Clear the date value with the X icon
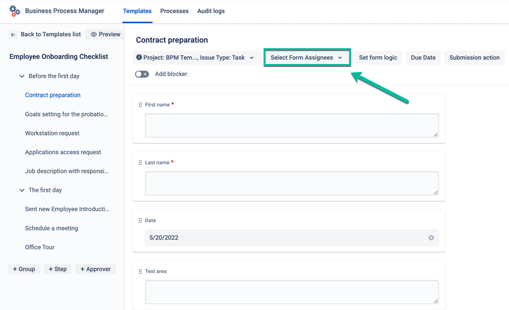509x310 pixels. tap(431, 238)
